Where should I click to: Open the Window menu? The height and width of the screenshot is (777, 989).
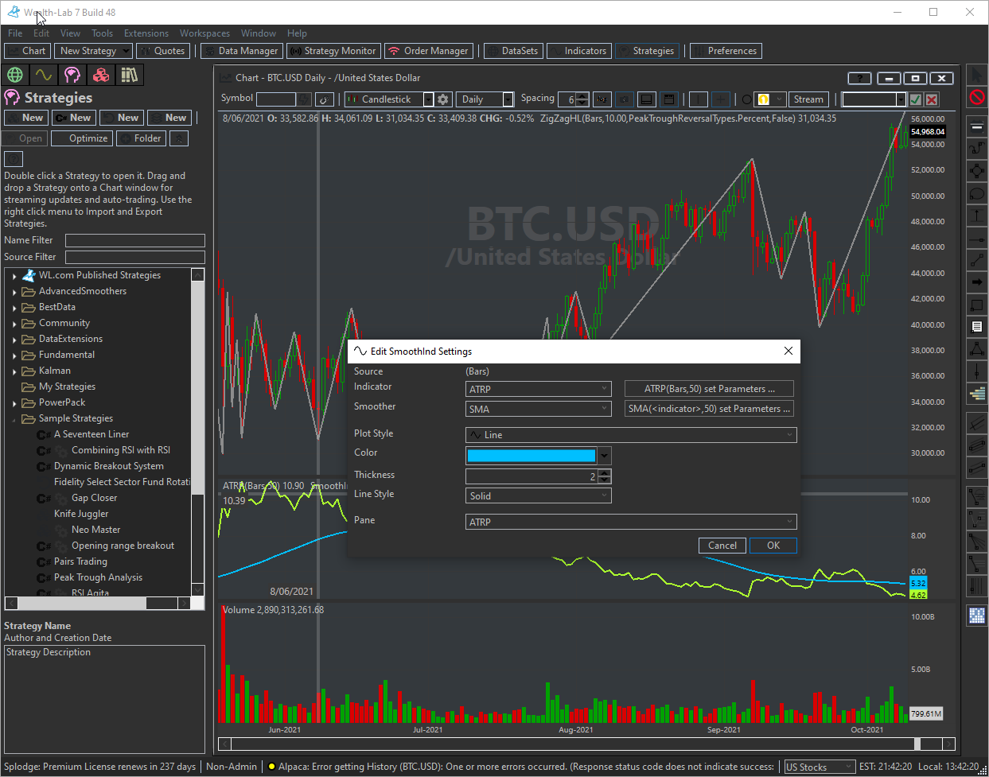click(x=259, y=33)
